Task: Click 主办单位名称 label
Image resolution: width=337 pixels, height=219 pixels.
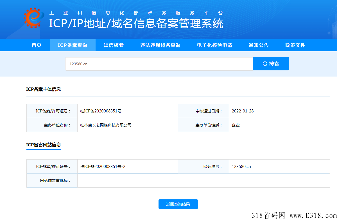Action: [x=57, y=125]
